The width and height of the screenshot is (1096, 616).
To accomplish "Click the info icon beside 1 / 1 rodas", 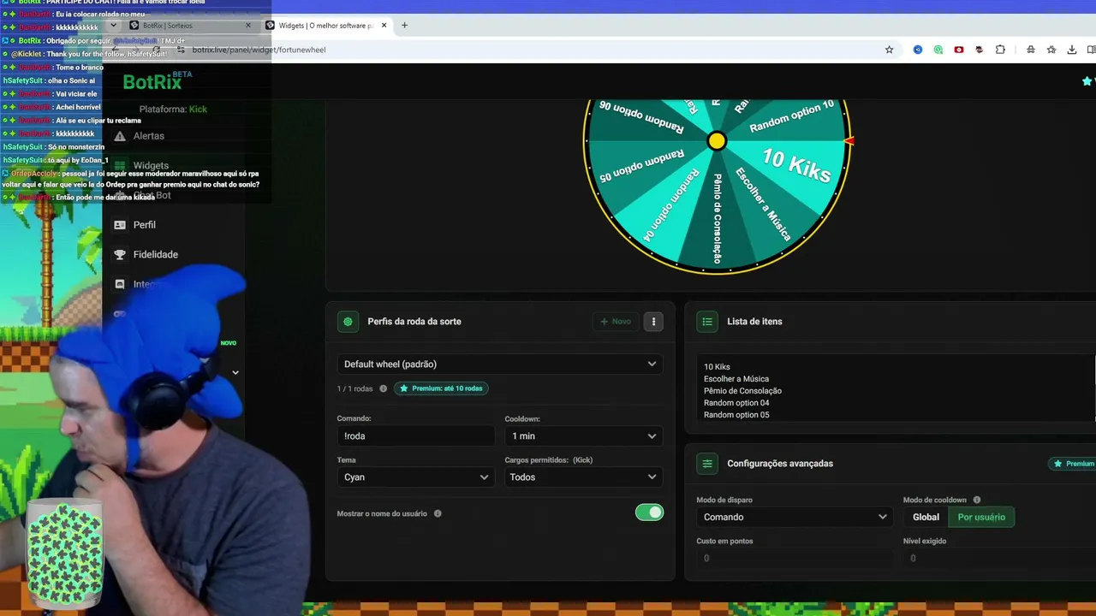I will coord(383,388).
